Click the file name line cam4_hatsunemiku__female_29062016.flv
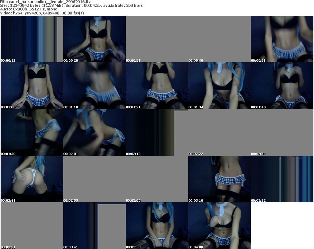This screenshot has width=314, height=249. (x=45, y=2)
